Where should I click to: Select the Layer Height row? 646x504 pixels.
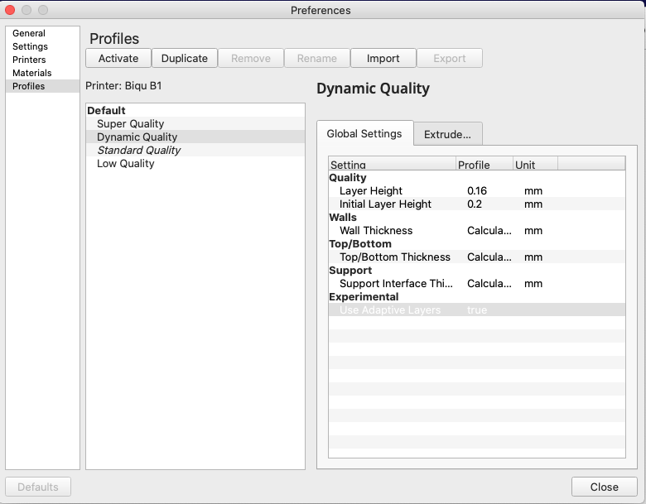coord(477,190)
